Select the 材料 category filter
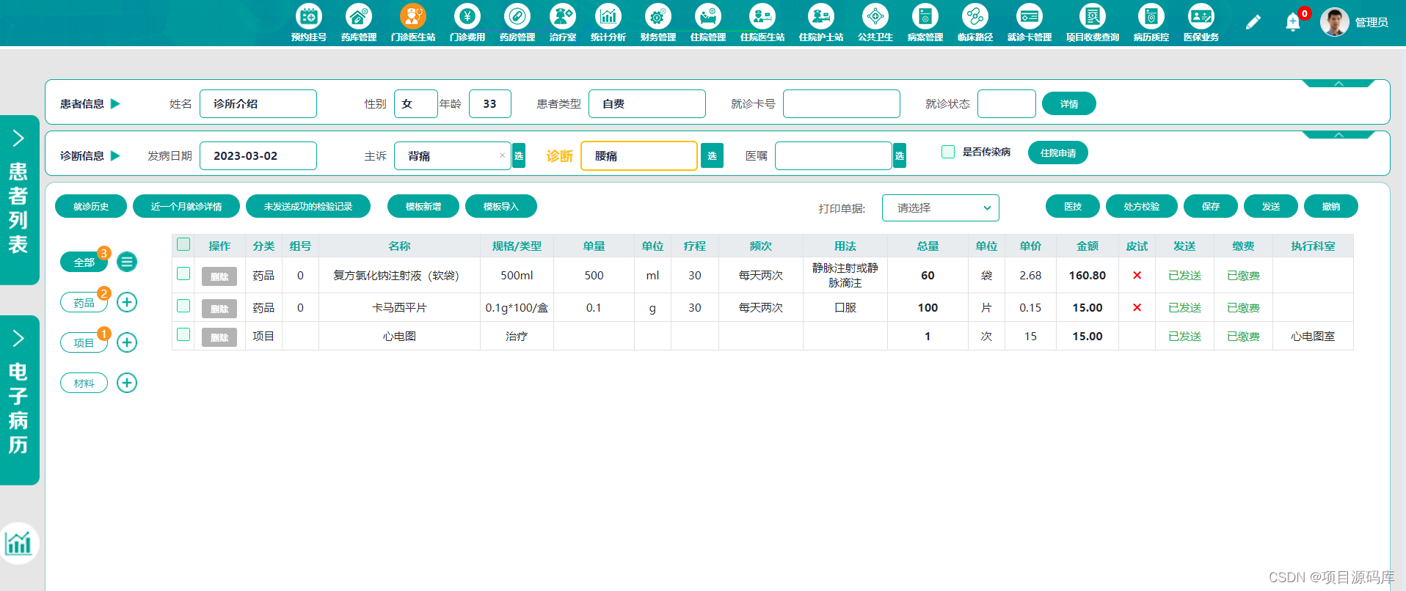 point(84,383)
